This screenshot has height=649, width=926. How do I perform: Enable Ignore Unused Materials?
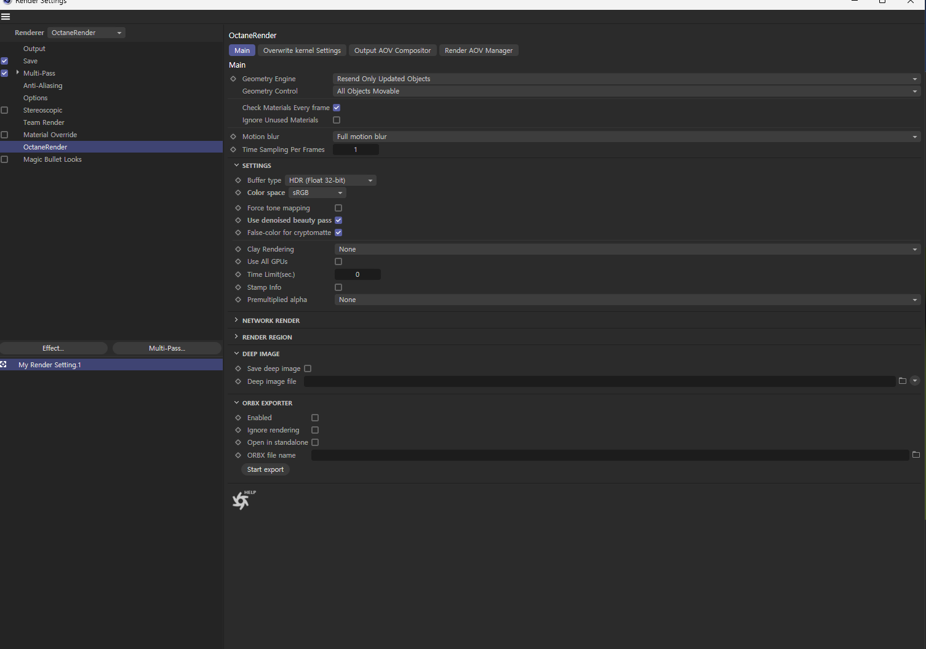[337, 120]
